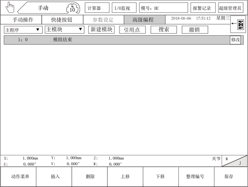Open the 主模块 module dropdown
Image resolution: width=248 pixels, height=187 pixels.
point(64,30)
